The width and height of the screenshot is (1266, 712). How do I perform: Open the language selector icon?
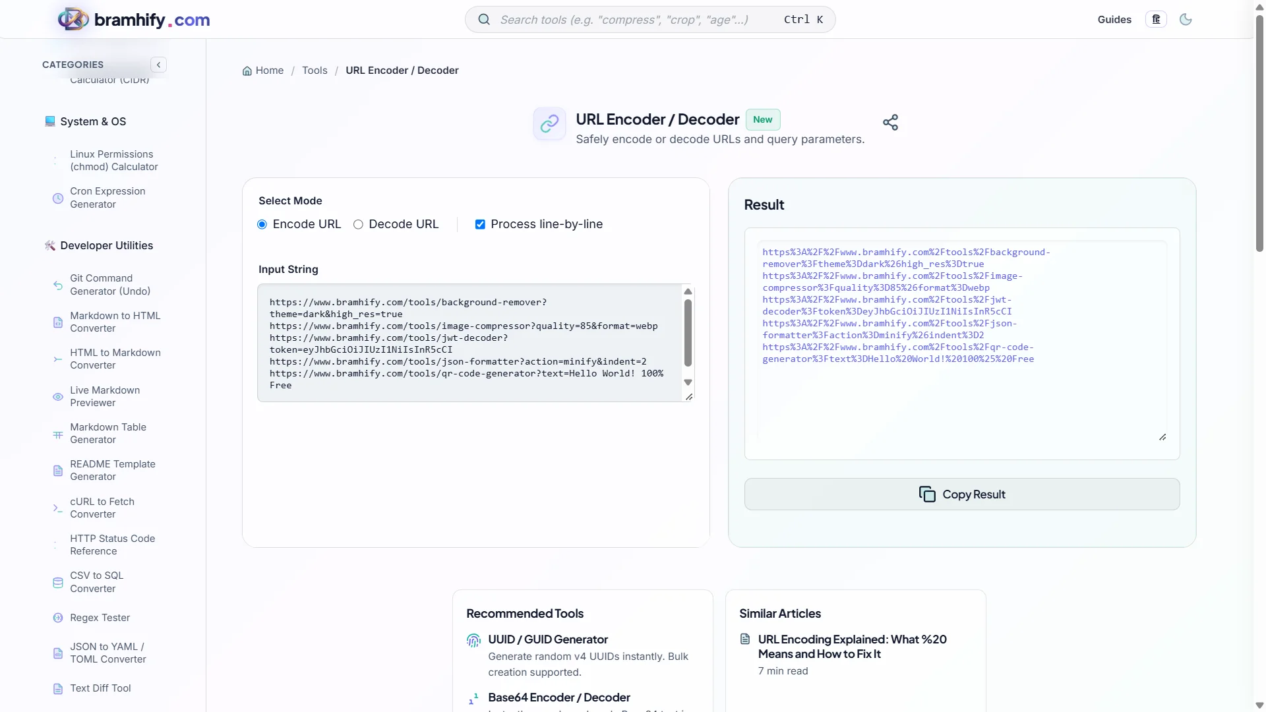tap(1156, 20)
